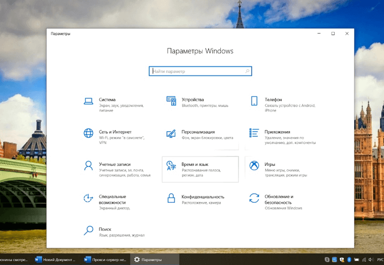Switch to Прокси-сервер Word taskbar item
The height and width of the screenshot is (265, 384).
pos(105,259)
